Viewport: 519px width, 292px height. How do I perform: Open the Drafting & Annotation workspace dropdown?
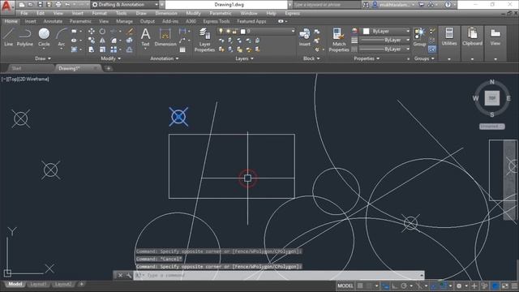(x=126, y=5)
